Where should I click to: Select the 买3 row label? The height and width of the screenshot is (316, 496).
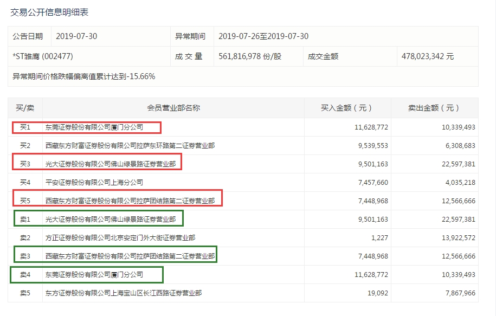pyautogui.click(x=25, y=164)
